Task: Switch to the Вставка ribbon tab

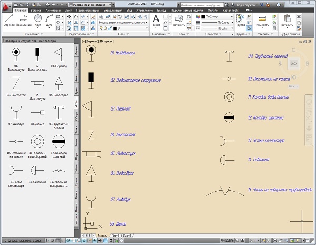Action: (37, 10)
